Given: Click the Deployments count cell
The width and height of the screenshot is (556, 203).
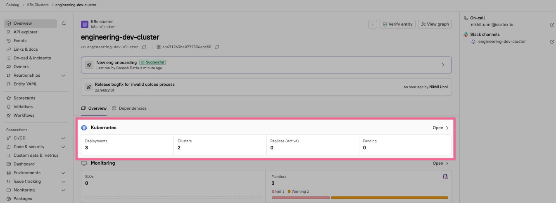Looking at the screenshot, I should click(128, 144).
